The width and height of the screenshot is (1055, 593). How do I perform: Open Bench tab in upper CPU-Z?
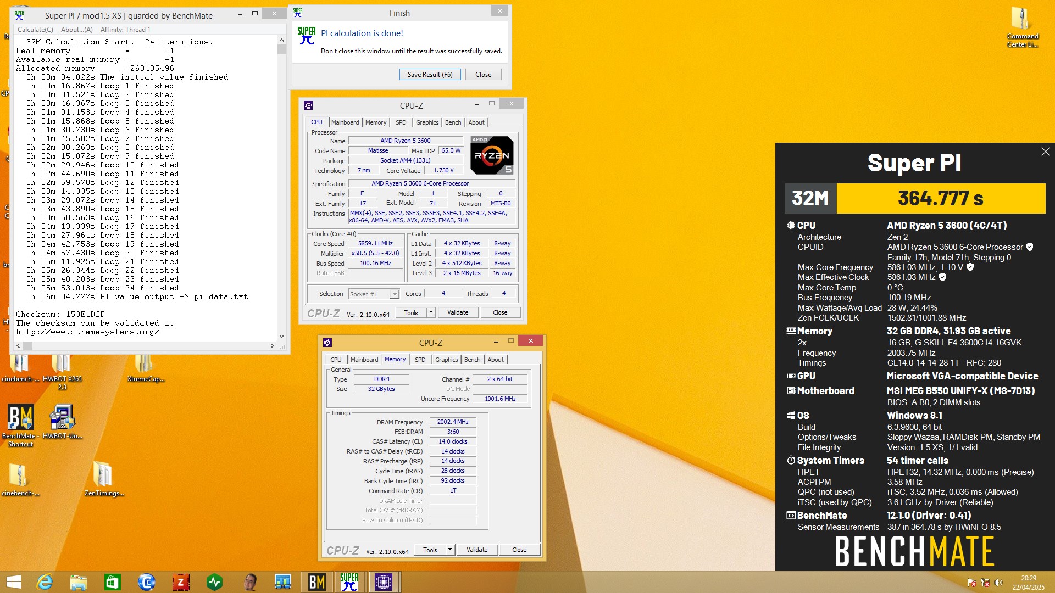[x=453, y=122]
